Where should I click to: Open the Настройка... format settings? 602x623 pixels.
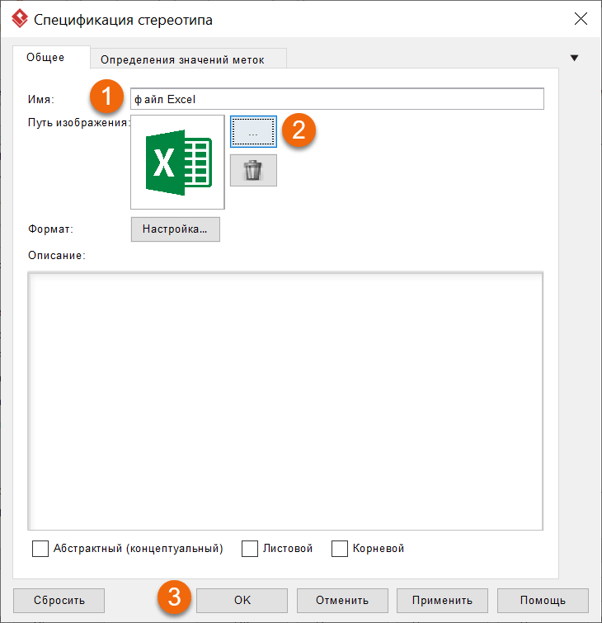click(175, 229)
